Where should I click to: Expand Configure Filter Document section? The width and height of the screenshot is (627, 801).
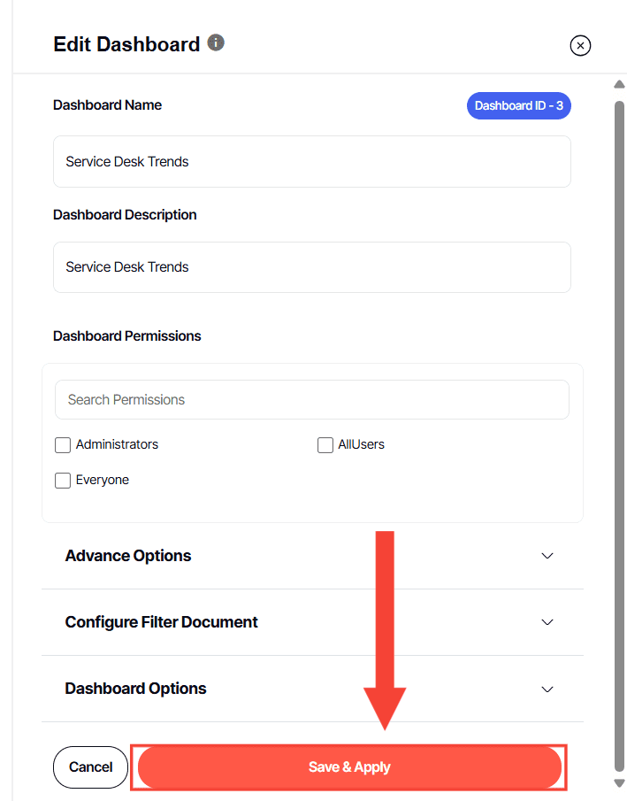pos(162,622)
